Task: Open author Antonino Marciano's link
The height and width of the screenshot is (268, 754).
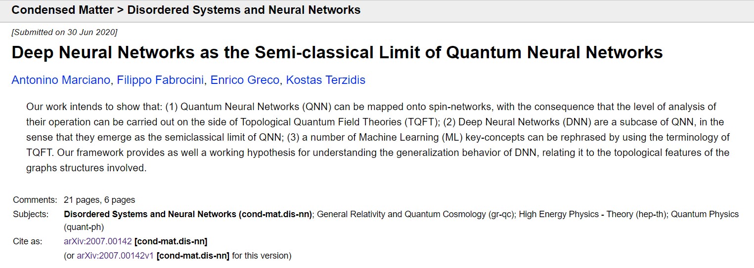Action: pos(60,80)
